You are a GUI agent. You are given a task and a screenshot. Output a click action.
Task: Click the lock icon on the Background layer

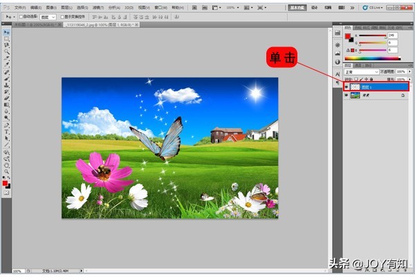click(402, 96)
